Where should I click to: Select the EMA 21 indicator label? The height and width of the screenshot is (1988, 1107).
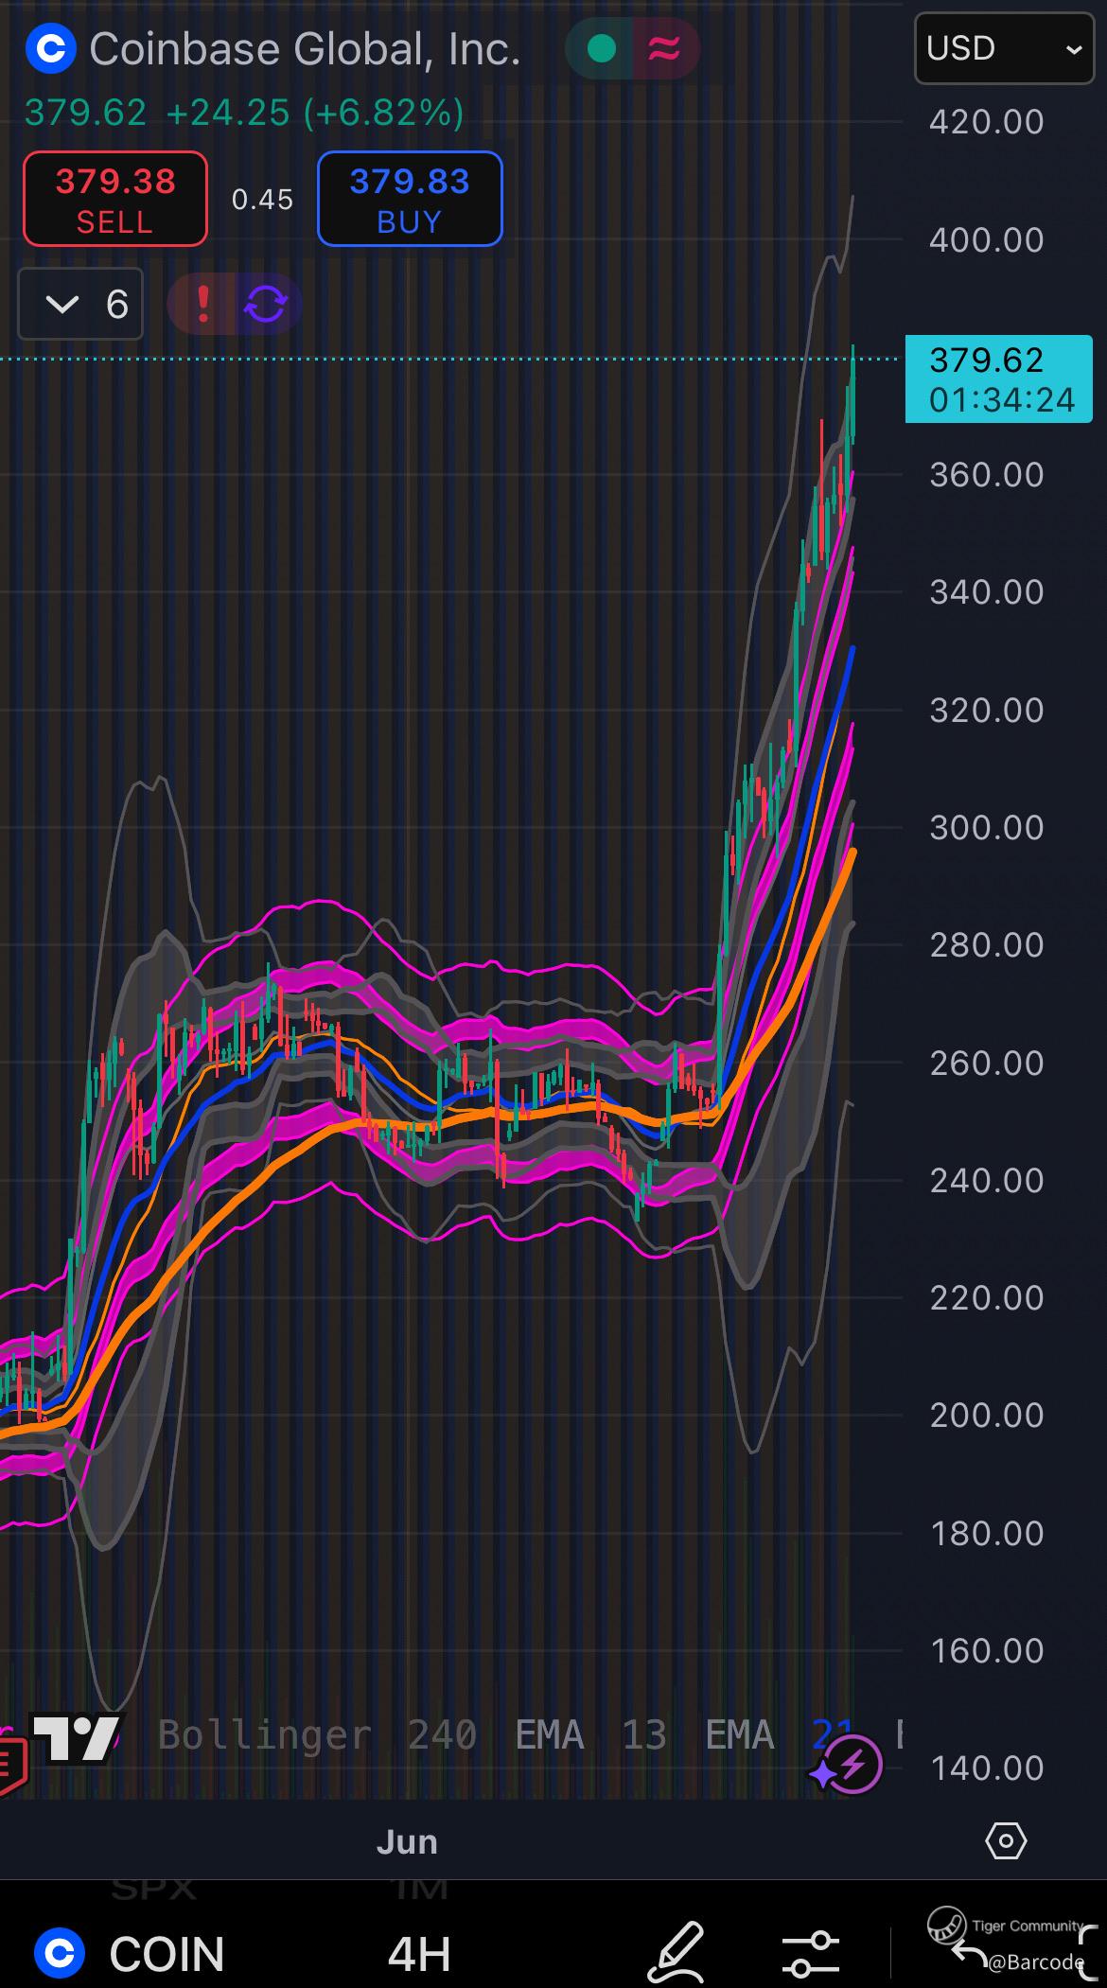[780, 1735]
